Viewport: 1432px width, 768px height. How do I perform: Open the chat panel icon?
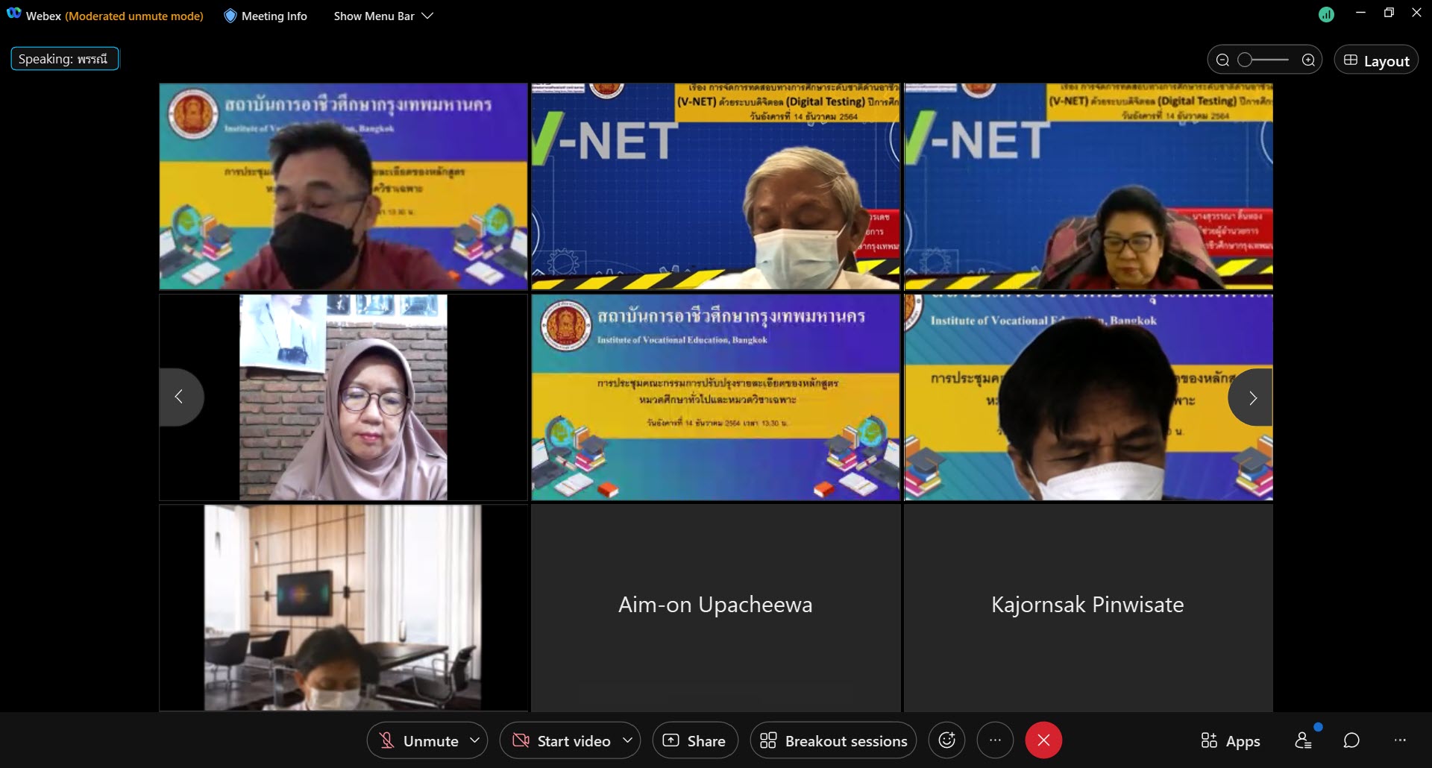(1351, 740)
